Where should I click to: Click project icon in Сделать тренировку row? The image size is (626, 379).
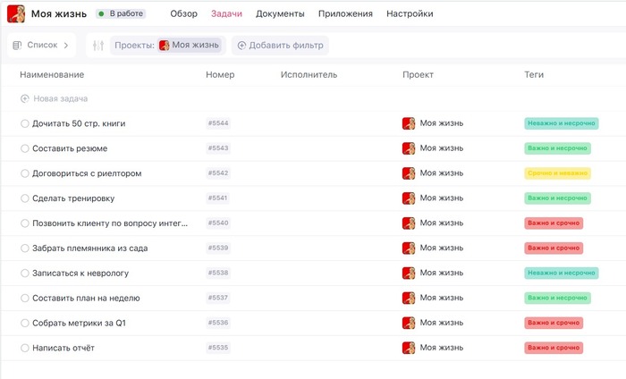tap(409, 198)
